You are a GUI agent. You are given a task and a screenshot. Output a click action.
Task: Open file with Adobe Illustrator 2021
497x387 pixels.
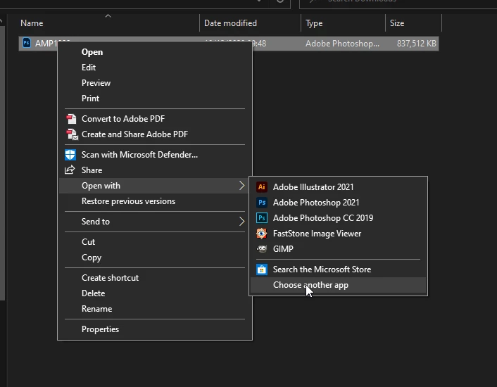pos(338,187)
